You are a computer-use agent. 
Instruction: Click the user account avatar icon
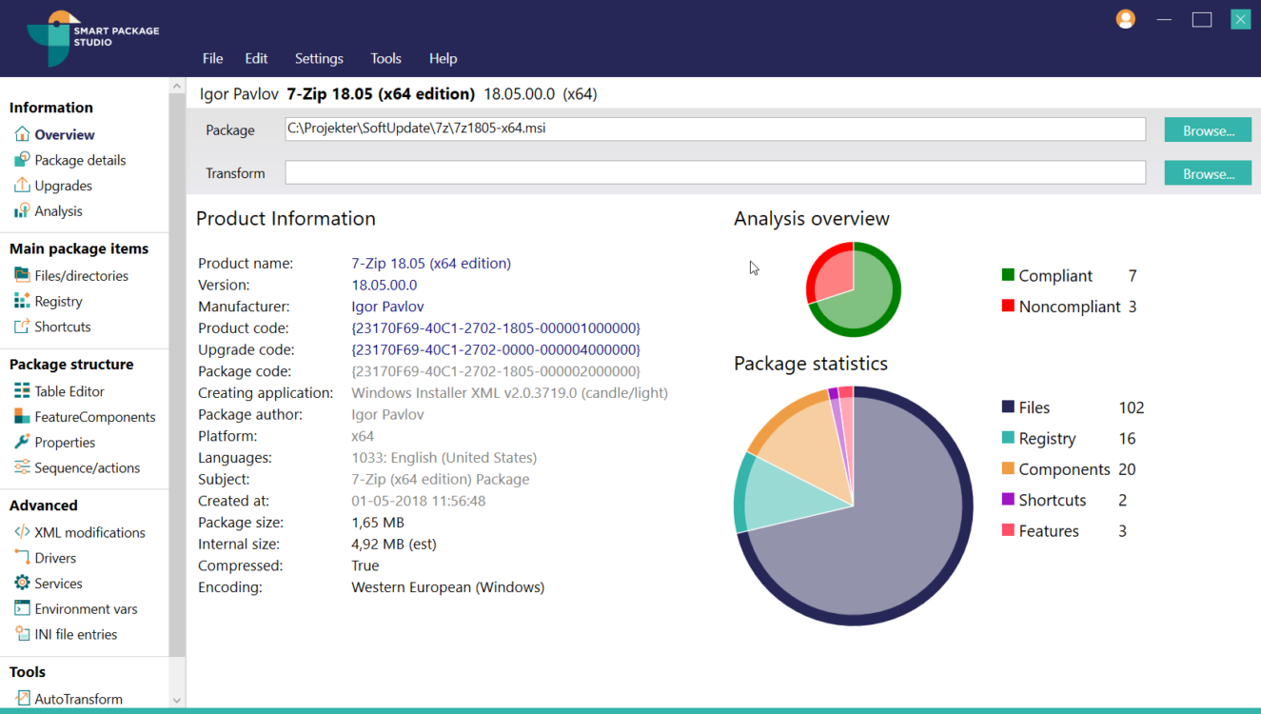click(x=1126, y=19)
